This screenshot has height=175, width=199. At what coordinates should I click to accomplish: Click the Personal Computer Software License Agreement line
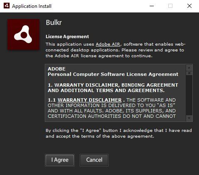(x=113, y=74)
